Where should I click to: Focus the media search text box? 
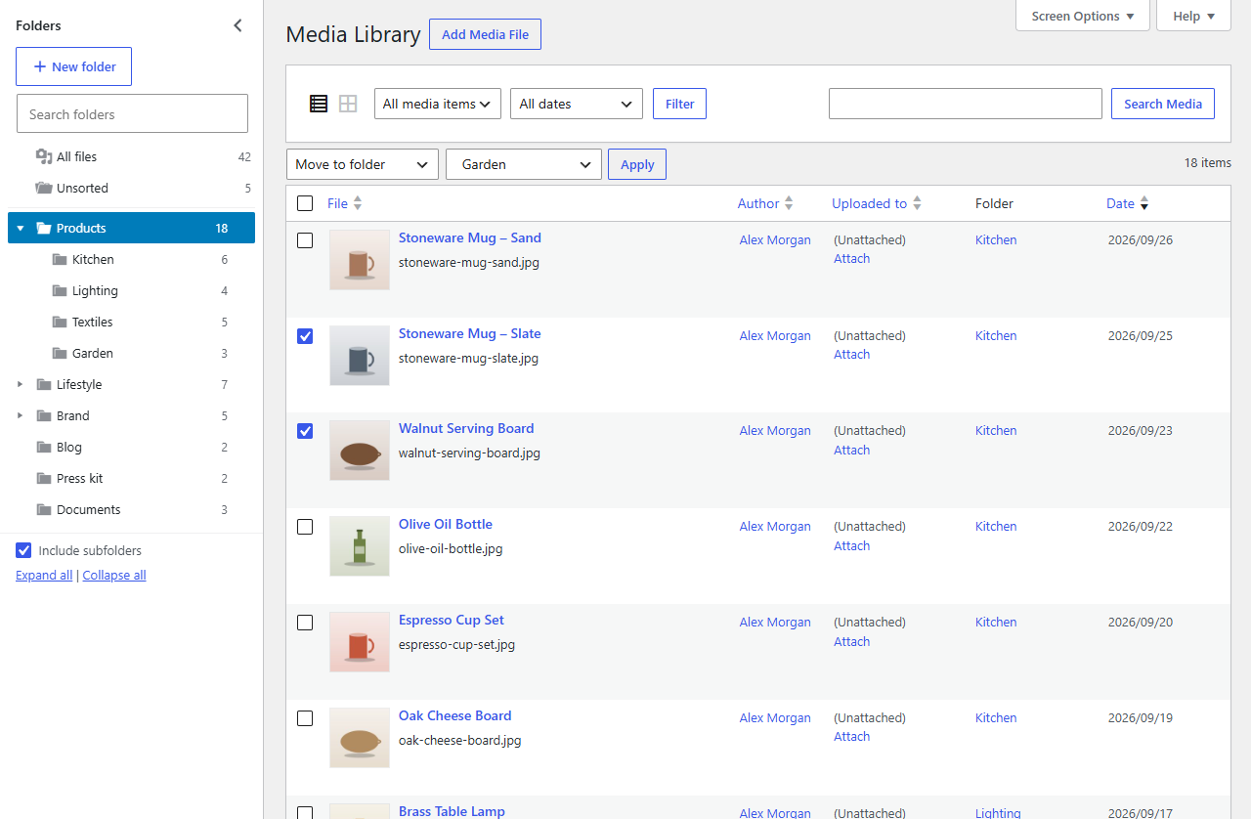pos(966,104)
